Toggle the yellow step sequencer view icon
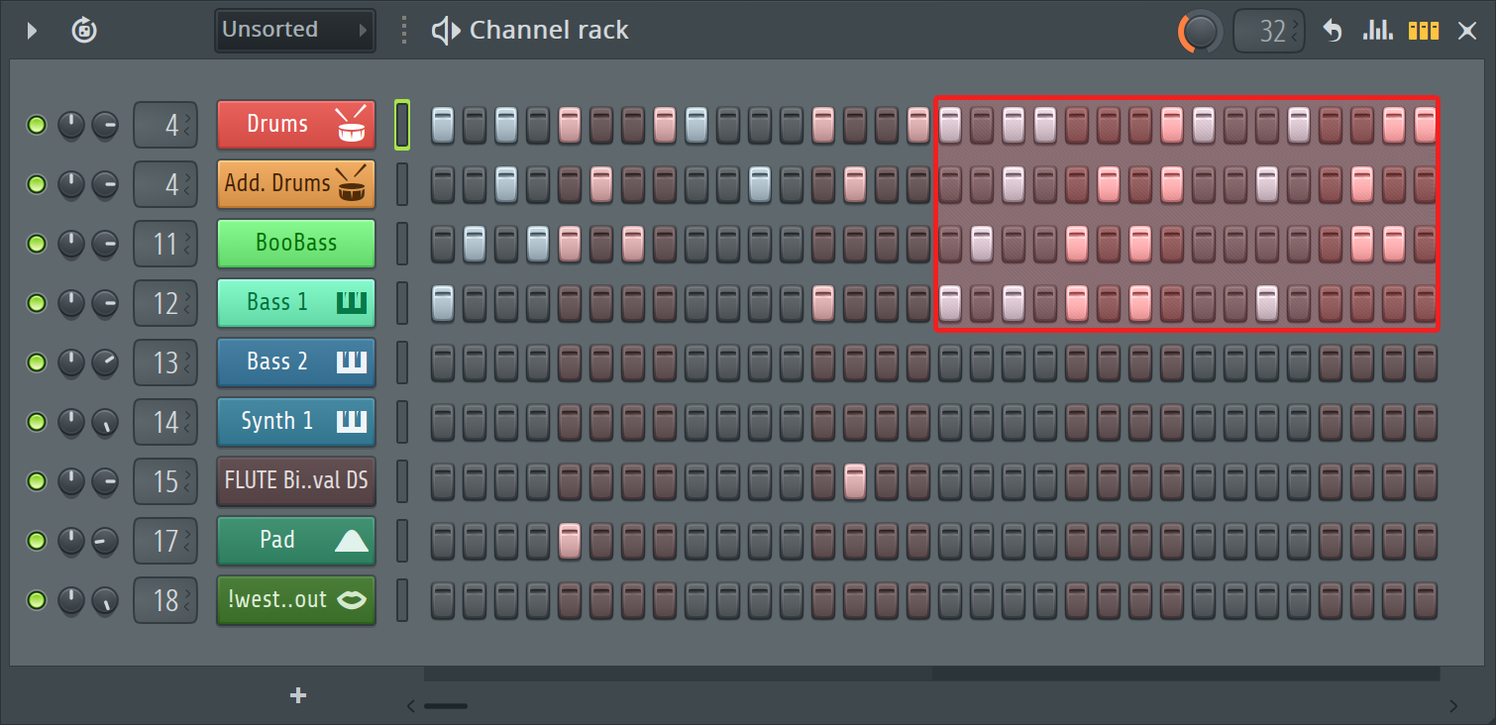 1424,31
